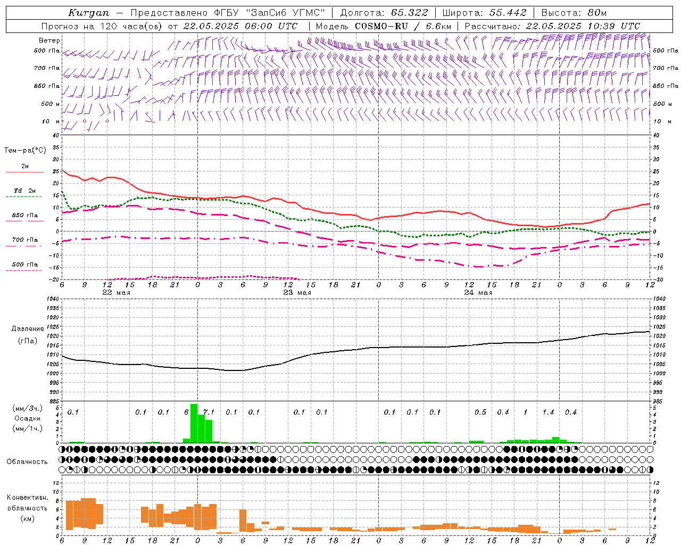This screenshot has width=681, height=545.
Task: Click the station name "Kurgan" in the header
Action: click(x=89, y=13)
